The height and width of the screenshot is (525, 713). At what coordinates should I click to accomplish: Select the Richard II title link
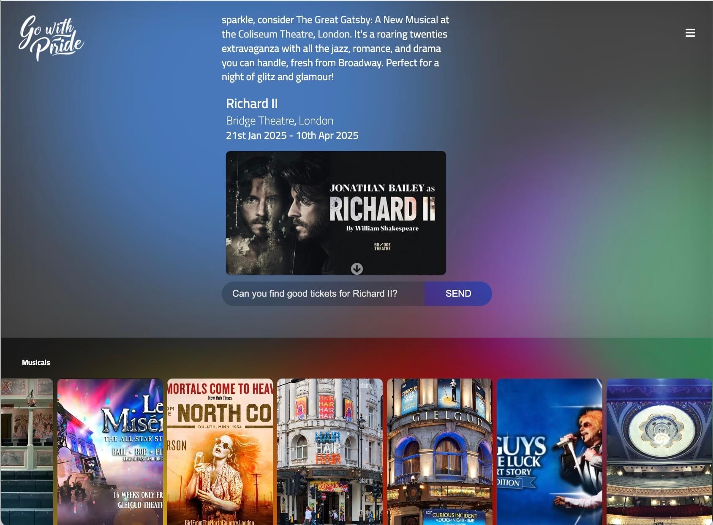pyautogui.click(x=252, y=104)
